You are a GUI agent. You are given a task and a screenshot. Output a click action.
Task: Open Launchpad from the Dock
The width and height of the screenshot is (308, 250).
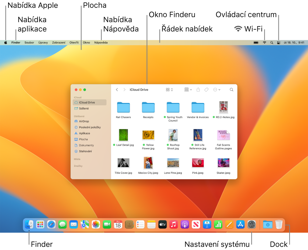click(x=40, y=225)
